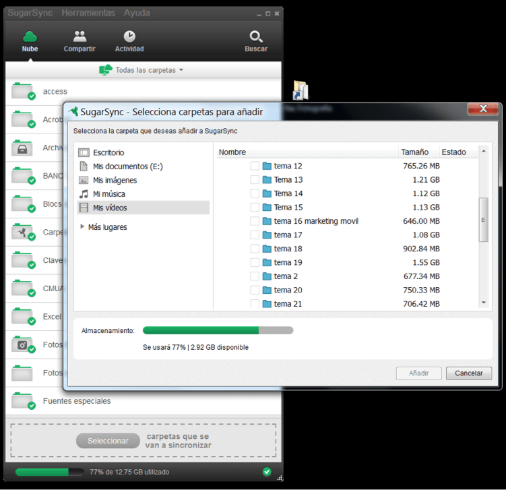Screen dimensions: 506x490
Task: Click the 902.84 MB size value
Action: pos(421,249)
